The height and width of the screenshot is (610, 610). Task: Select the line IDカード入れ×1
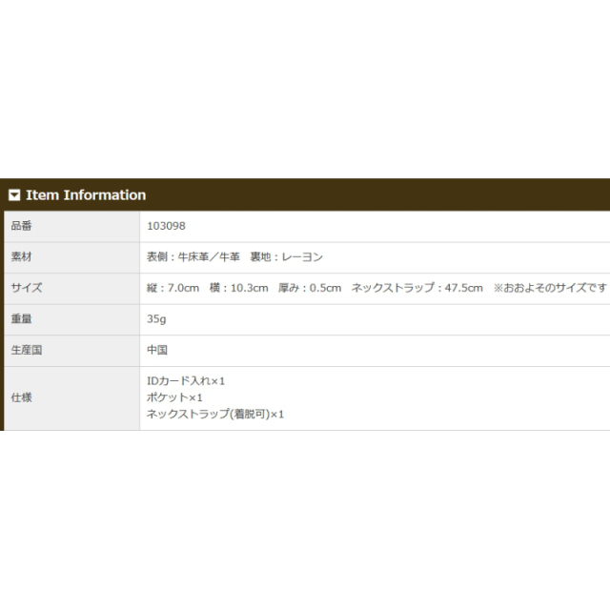pyautogui.click(x=186, y=381)
